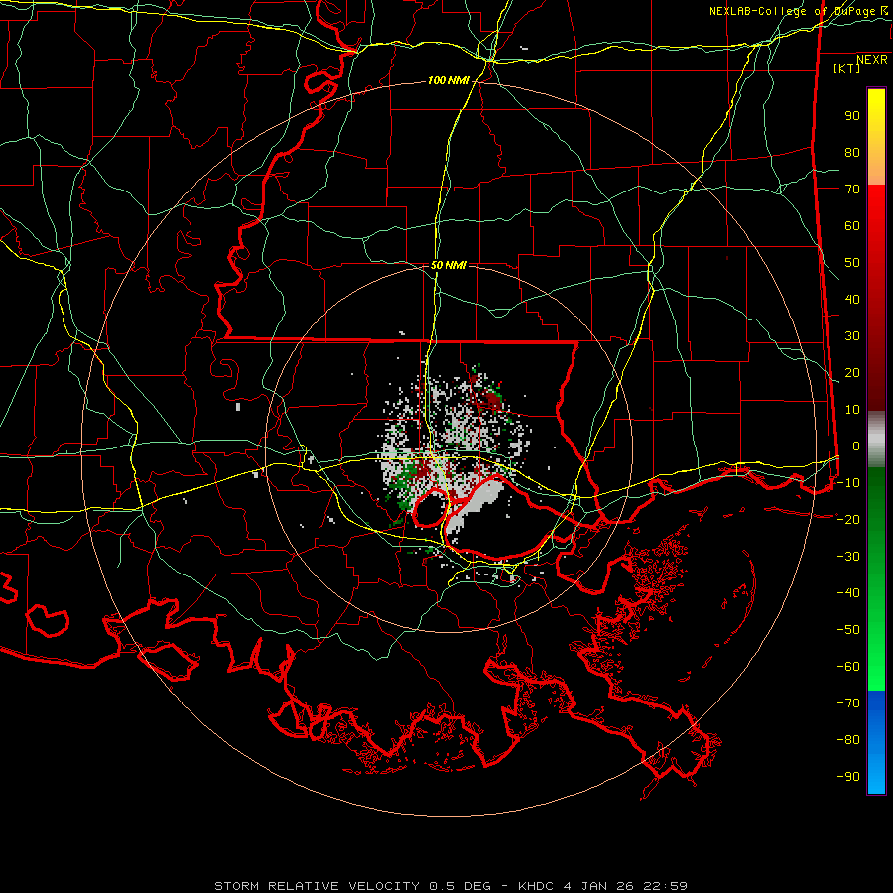Click the 0 value on velocity scale
This screenshot has width=893, height=893.
coord(856,446)
